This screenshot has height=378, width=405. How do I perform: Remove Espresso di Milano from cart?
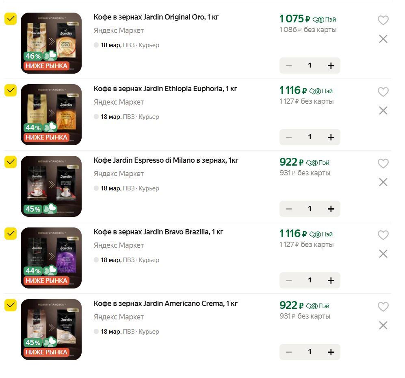(383, 182)
